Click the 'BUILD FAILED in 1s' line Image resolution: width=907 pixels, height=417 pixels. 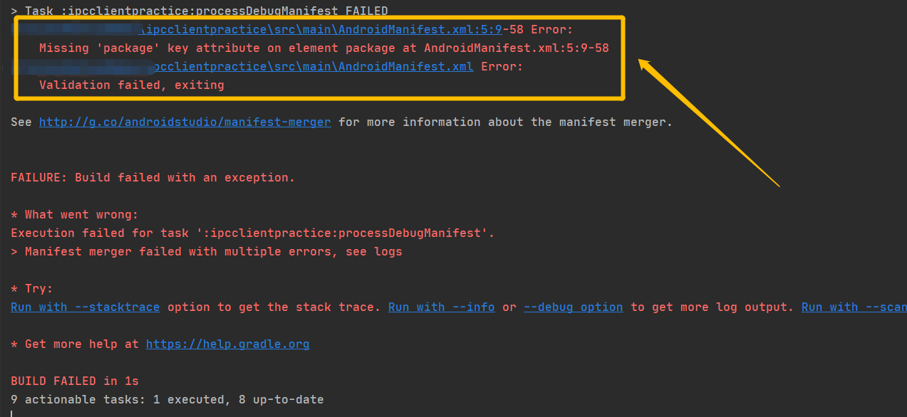click(75, 381)
